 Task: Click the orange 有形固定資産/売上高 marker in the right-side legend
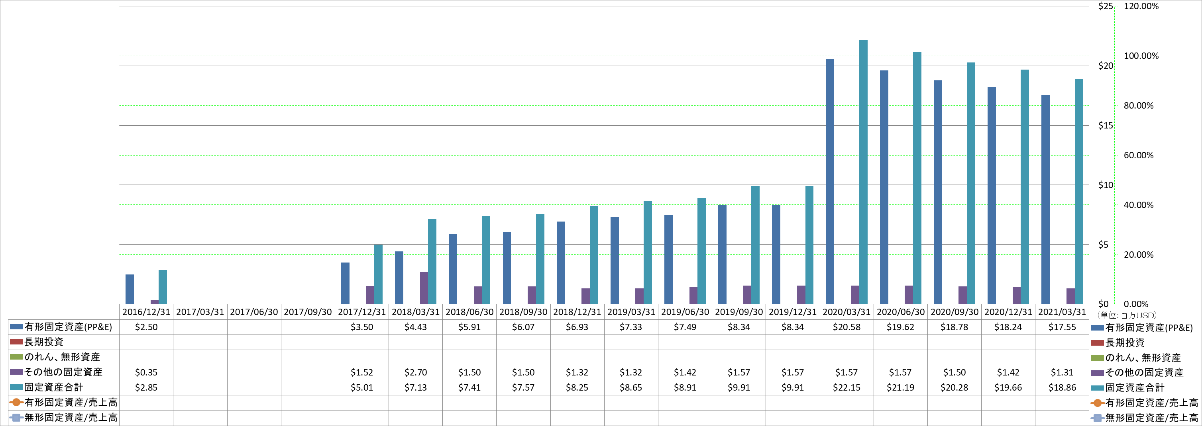pyautogui.click(x=1098, y=403)
